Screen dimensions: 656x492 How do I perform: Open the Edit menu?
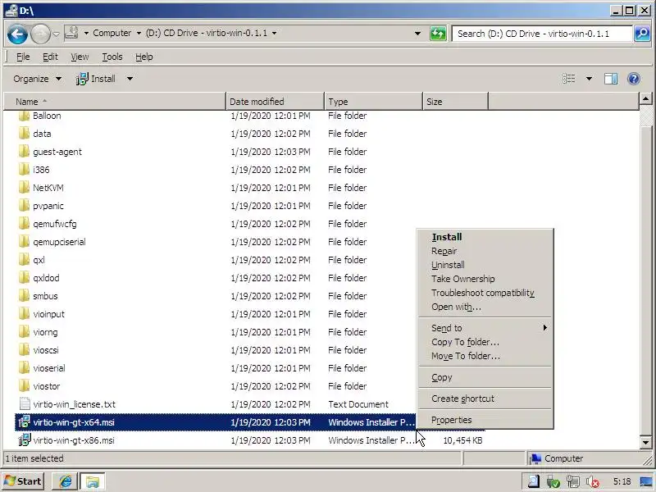coord(50,57)
